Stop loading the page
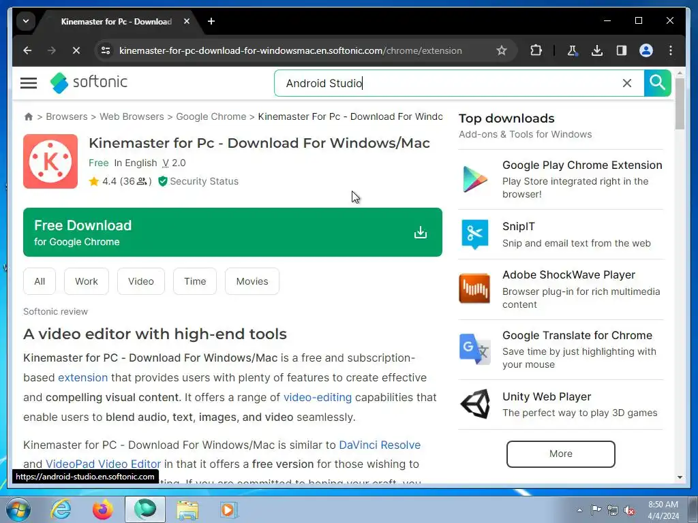The height and width of the screenshot is (523, 698). [76, 50]
